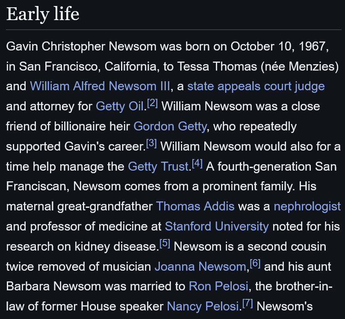
Task: Open the Joanna Newsom link
Action: tap(200, 267)
